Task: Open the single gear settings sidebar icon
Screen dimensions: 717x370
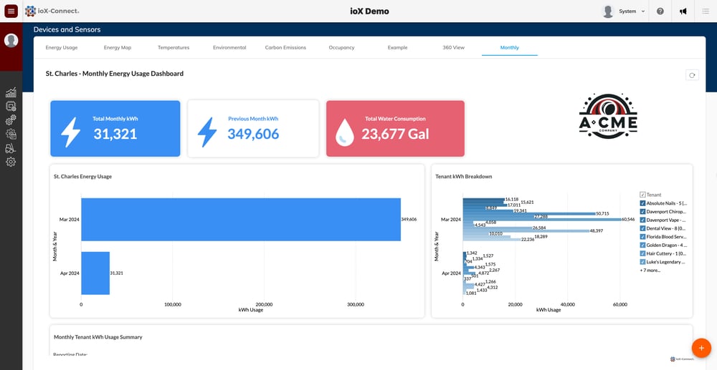Action: coord(11,162)
